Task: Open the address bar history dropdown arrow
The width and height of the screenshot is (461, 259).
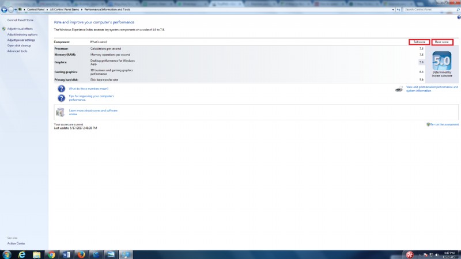Action: 393,10
